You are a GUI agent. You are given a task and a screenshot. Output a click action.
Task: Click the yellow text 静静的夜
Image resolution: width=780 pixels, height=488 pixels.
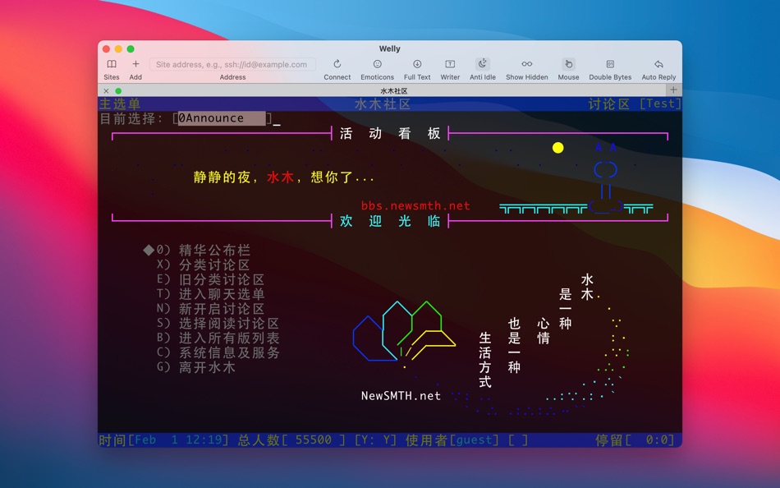(x=222, y=177)
